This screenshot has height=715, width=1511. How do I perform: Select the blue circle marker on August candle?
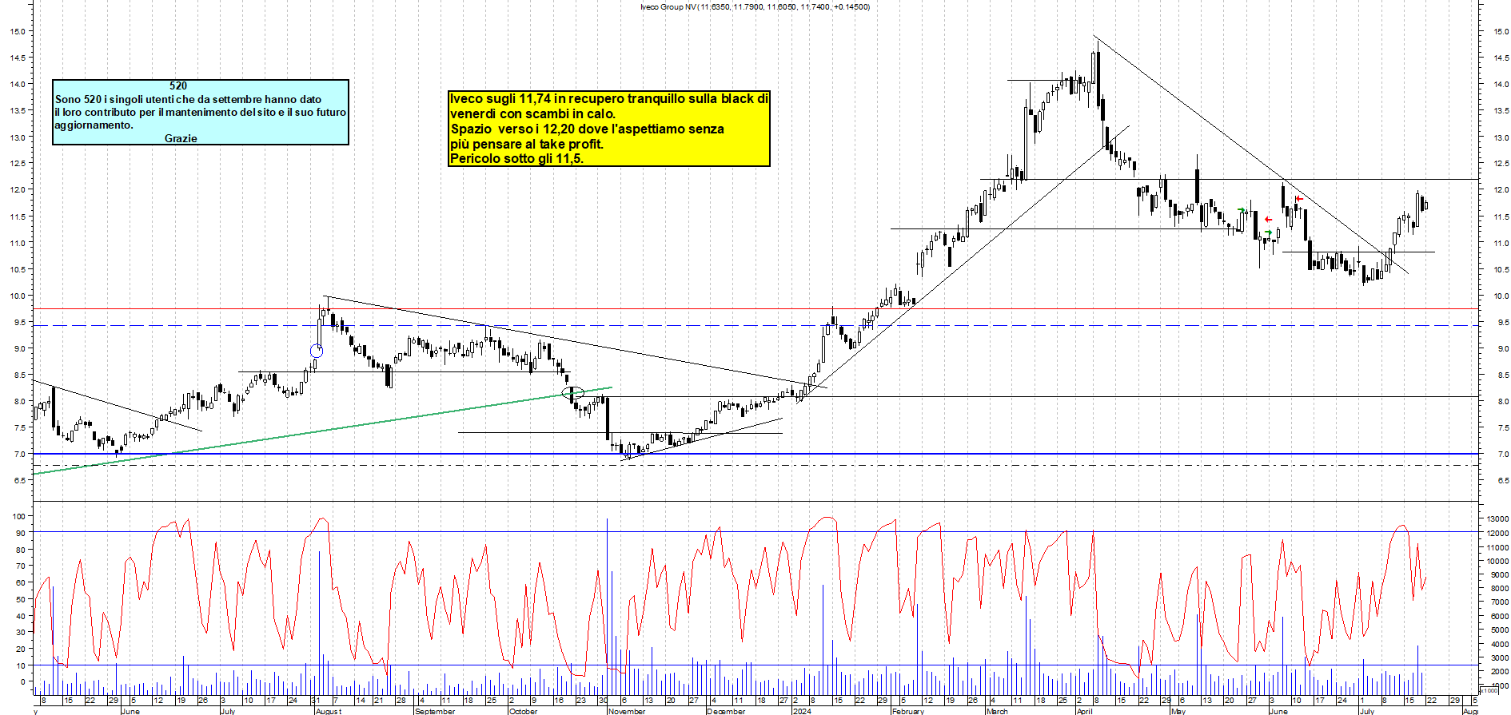[317, 351]
